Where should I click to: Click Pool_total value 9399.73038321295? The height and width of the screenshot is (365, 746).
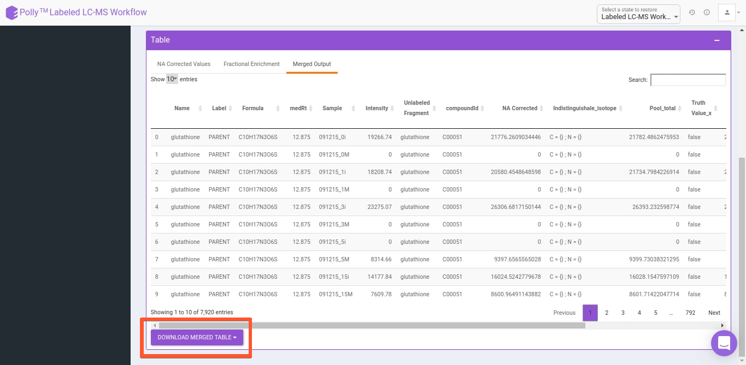coord(654,259)
